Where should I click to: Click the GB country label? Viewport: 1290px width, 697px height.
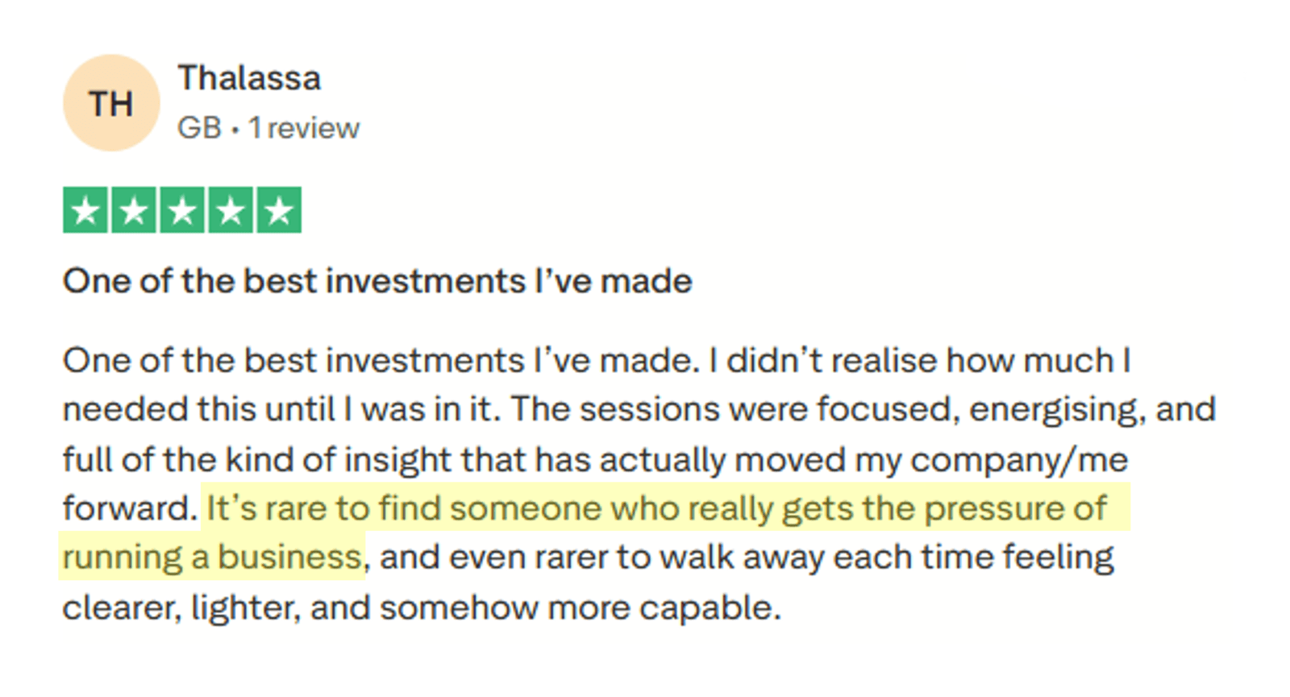(x=199, y=128)
